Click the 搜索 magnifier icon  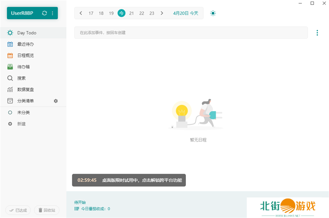pos(10,78)
